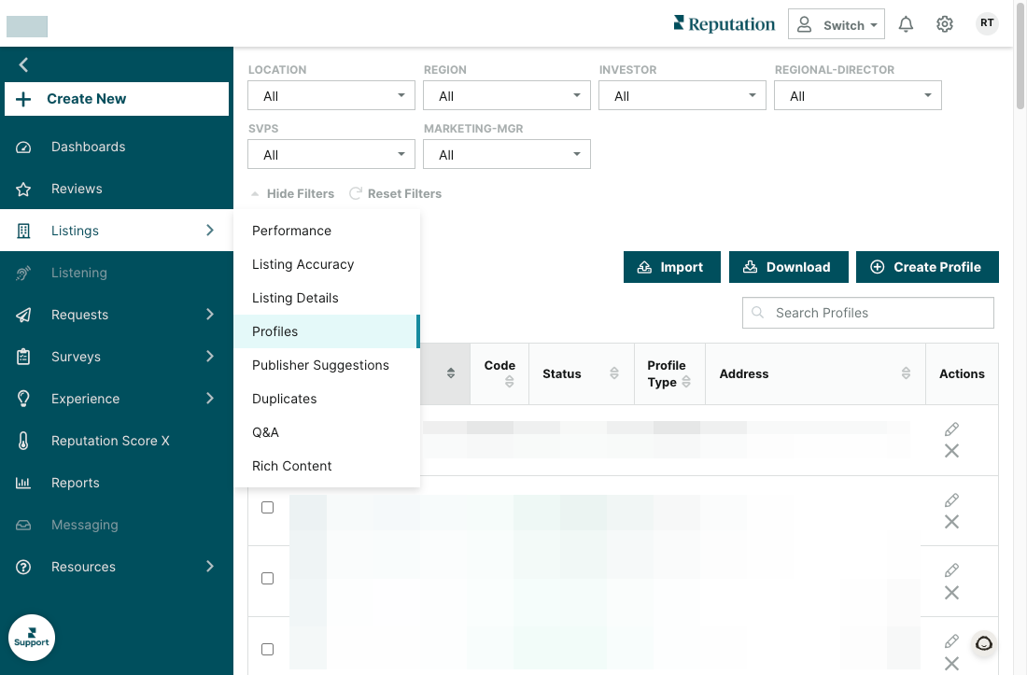
Task: Click the Reputation Score X thermometer icon
Action: tap(23, 441)
